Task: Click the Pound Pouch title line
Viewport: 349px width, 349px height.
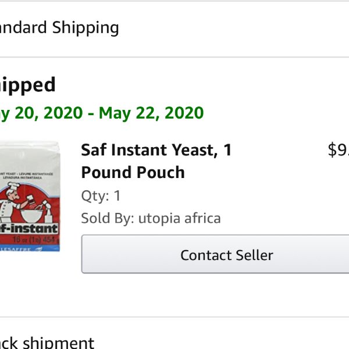Action: [x=133, y=173]
